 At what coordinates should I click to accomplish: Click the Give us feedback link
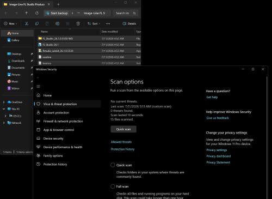pyautogui.click(x=218, y=118)
